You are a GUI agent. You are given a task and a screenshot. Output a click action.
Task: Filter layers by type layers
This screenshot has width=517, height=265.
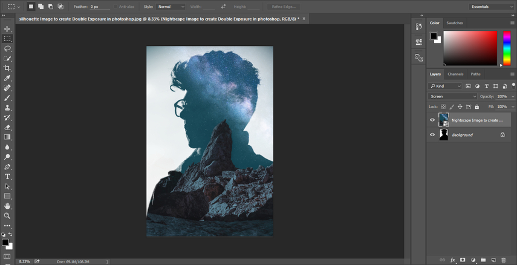pyautogui.click(x=486, y=86)
